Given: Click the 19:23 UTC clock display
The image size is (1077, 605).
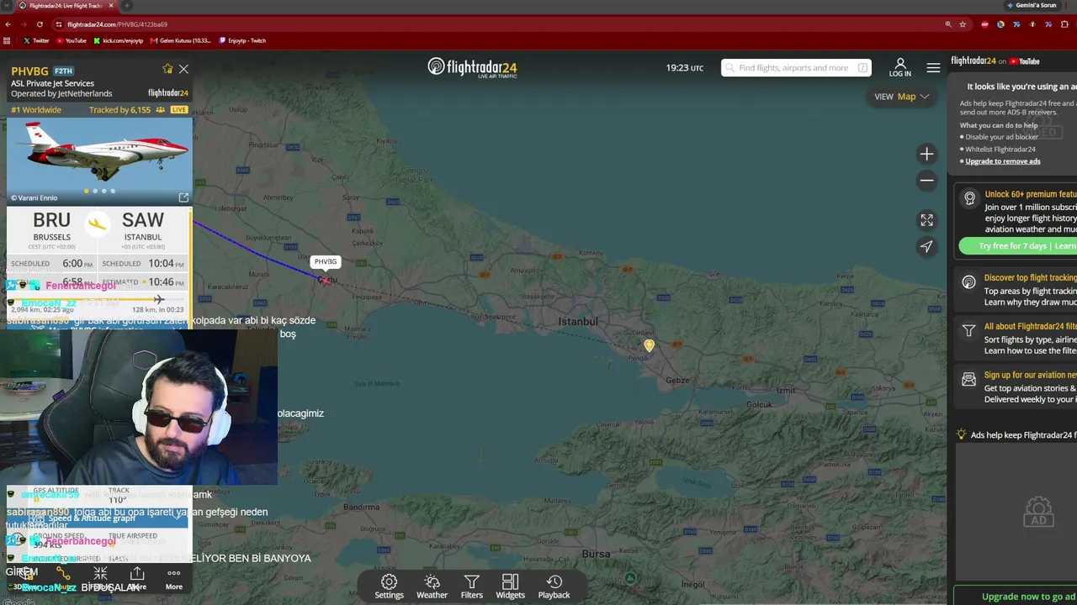Looking at the screenshot, I should (x=685, y=68).
